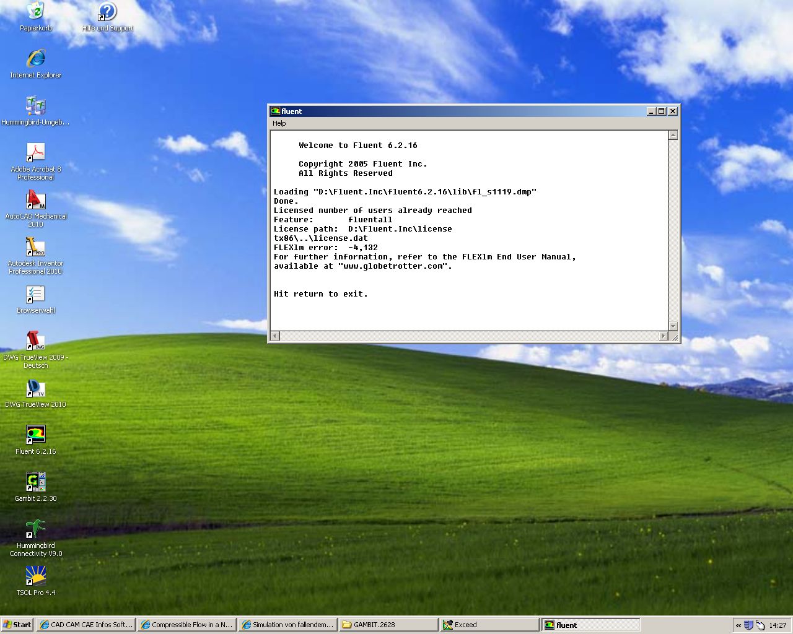Click the taskbar clock showing 14:27
The image size is (793, 634).
(x=778, y=625)
